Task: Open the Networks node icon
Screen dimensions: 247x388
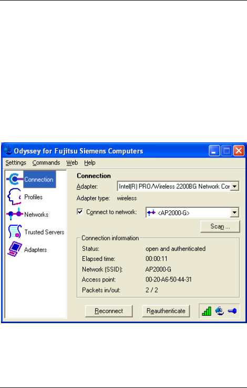Action: [15, 214]
